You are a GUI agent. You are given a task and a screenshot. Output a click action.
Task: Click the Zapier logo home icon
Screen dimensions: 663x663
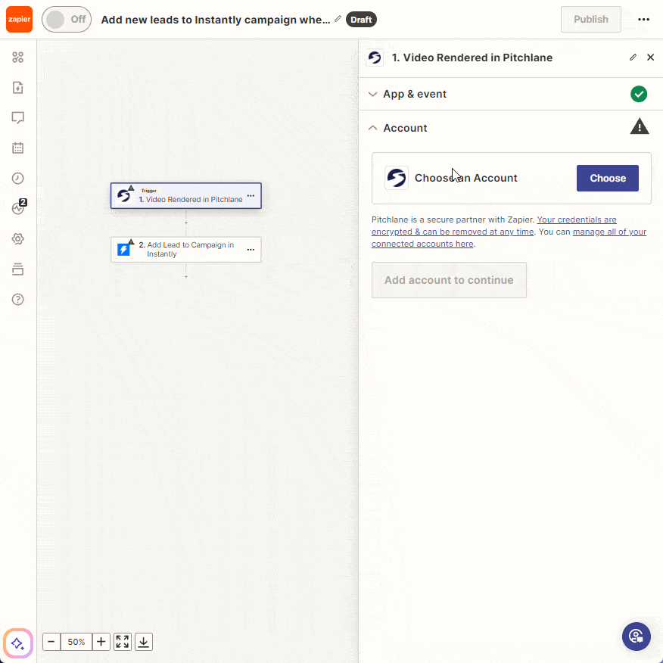click(19, 19)
